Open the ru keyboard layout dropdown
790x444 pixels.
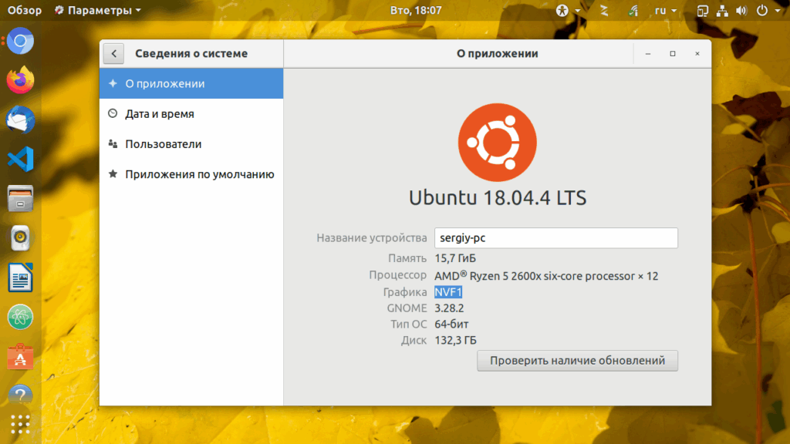pos(665,10)
